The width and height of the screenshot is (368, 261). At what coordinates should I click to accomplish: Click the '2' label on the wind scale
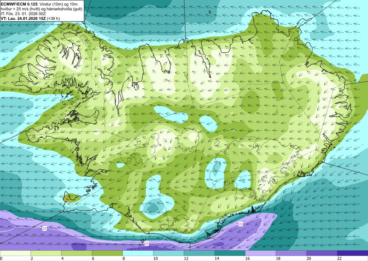pyautogui.click(x=32, y=258)
